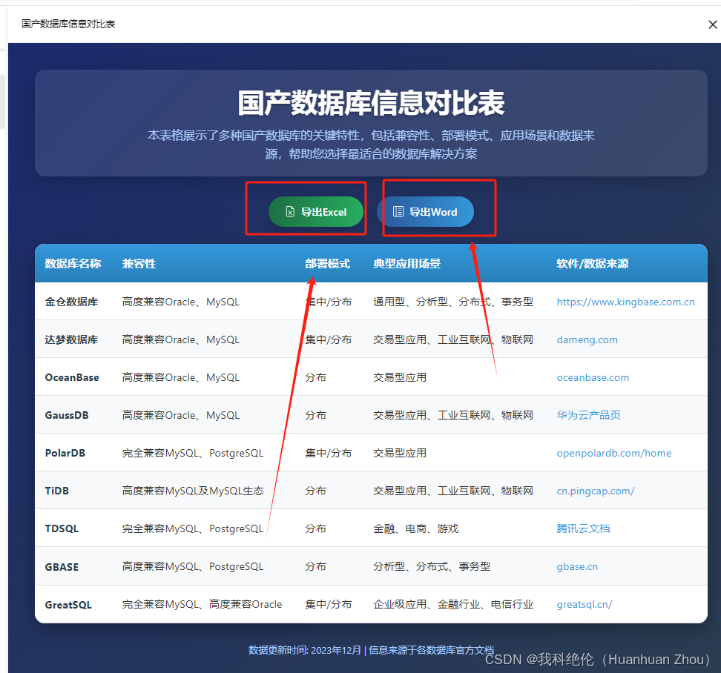Select GBASE's 高度兼容MySQL、PostgreSQL cell
Viewport: 721px width, 673px height.
193,567
